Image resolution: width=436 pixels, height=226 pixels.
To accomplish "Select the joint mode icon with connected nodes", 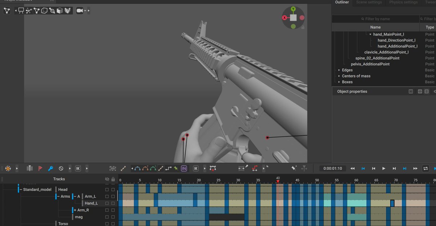I will point(29,11).
